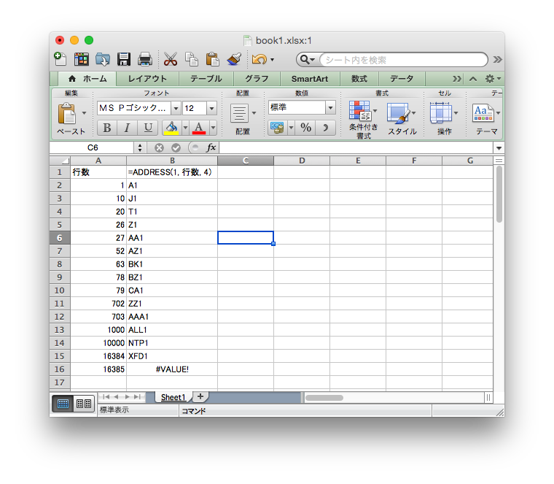Focus the sheet search field
This screenshot has height=484, width=554.
point(404,60)
